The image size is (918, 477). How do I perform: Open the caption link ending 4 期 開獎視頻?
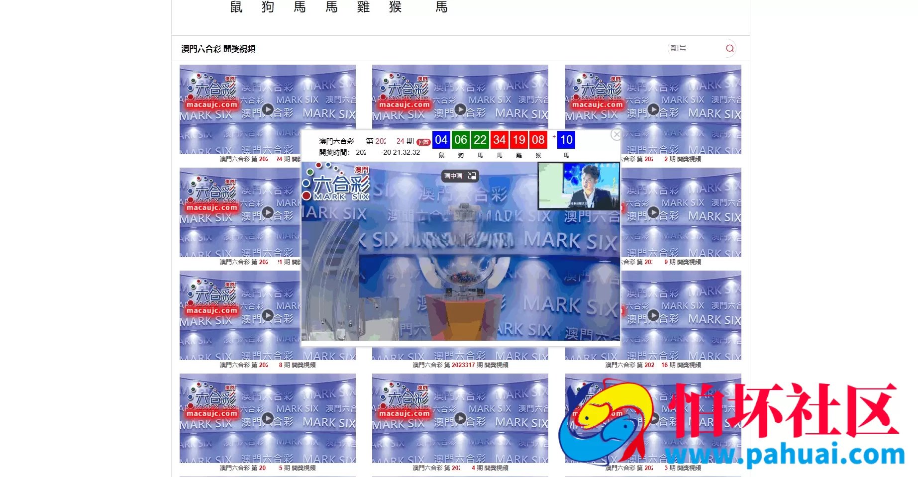[x=460, y=468]
